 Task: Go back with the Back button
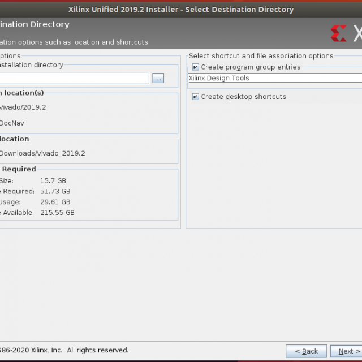tap(306, 351)
